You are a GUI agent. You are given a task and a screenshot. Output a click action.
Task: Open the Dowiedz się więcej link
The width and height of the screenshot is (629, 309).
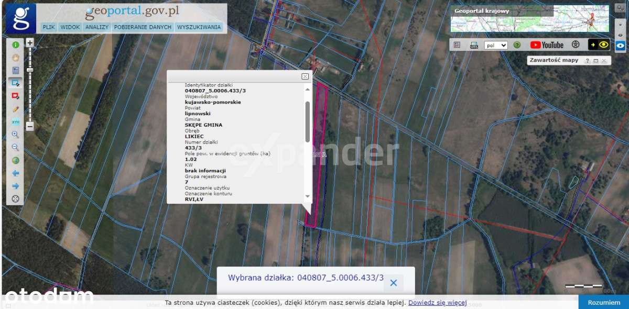coord(438,303)
